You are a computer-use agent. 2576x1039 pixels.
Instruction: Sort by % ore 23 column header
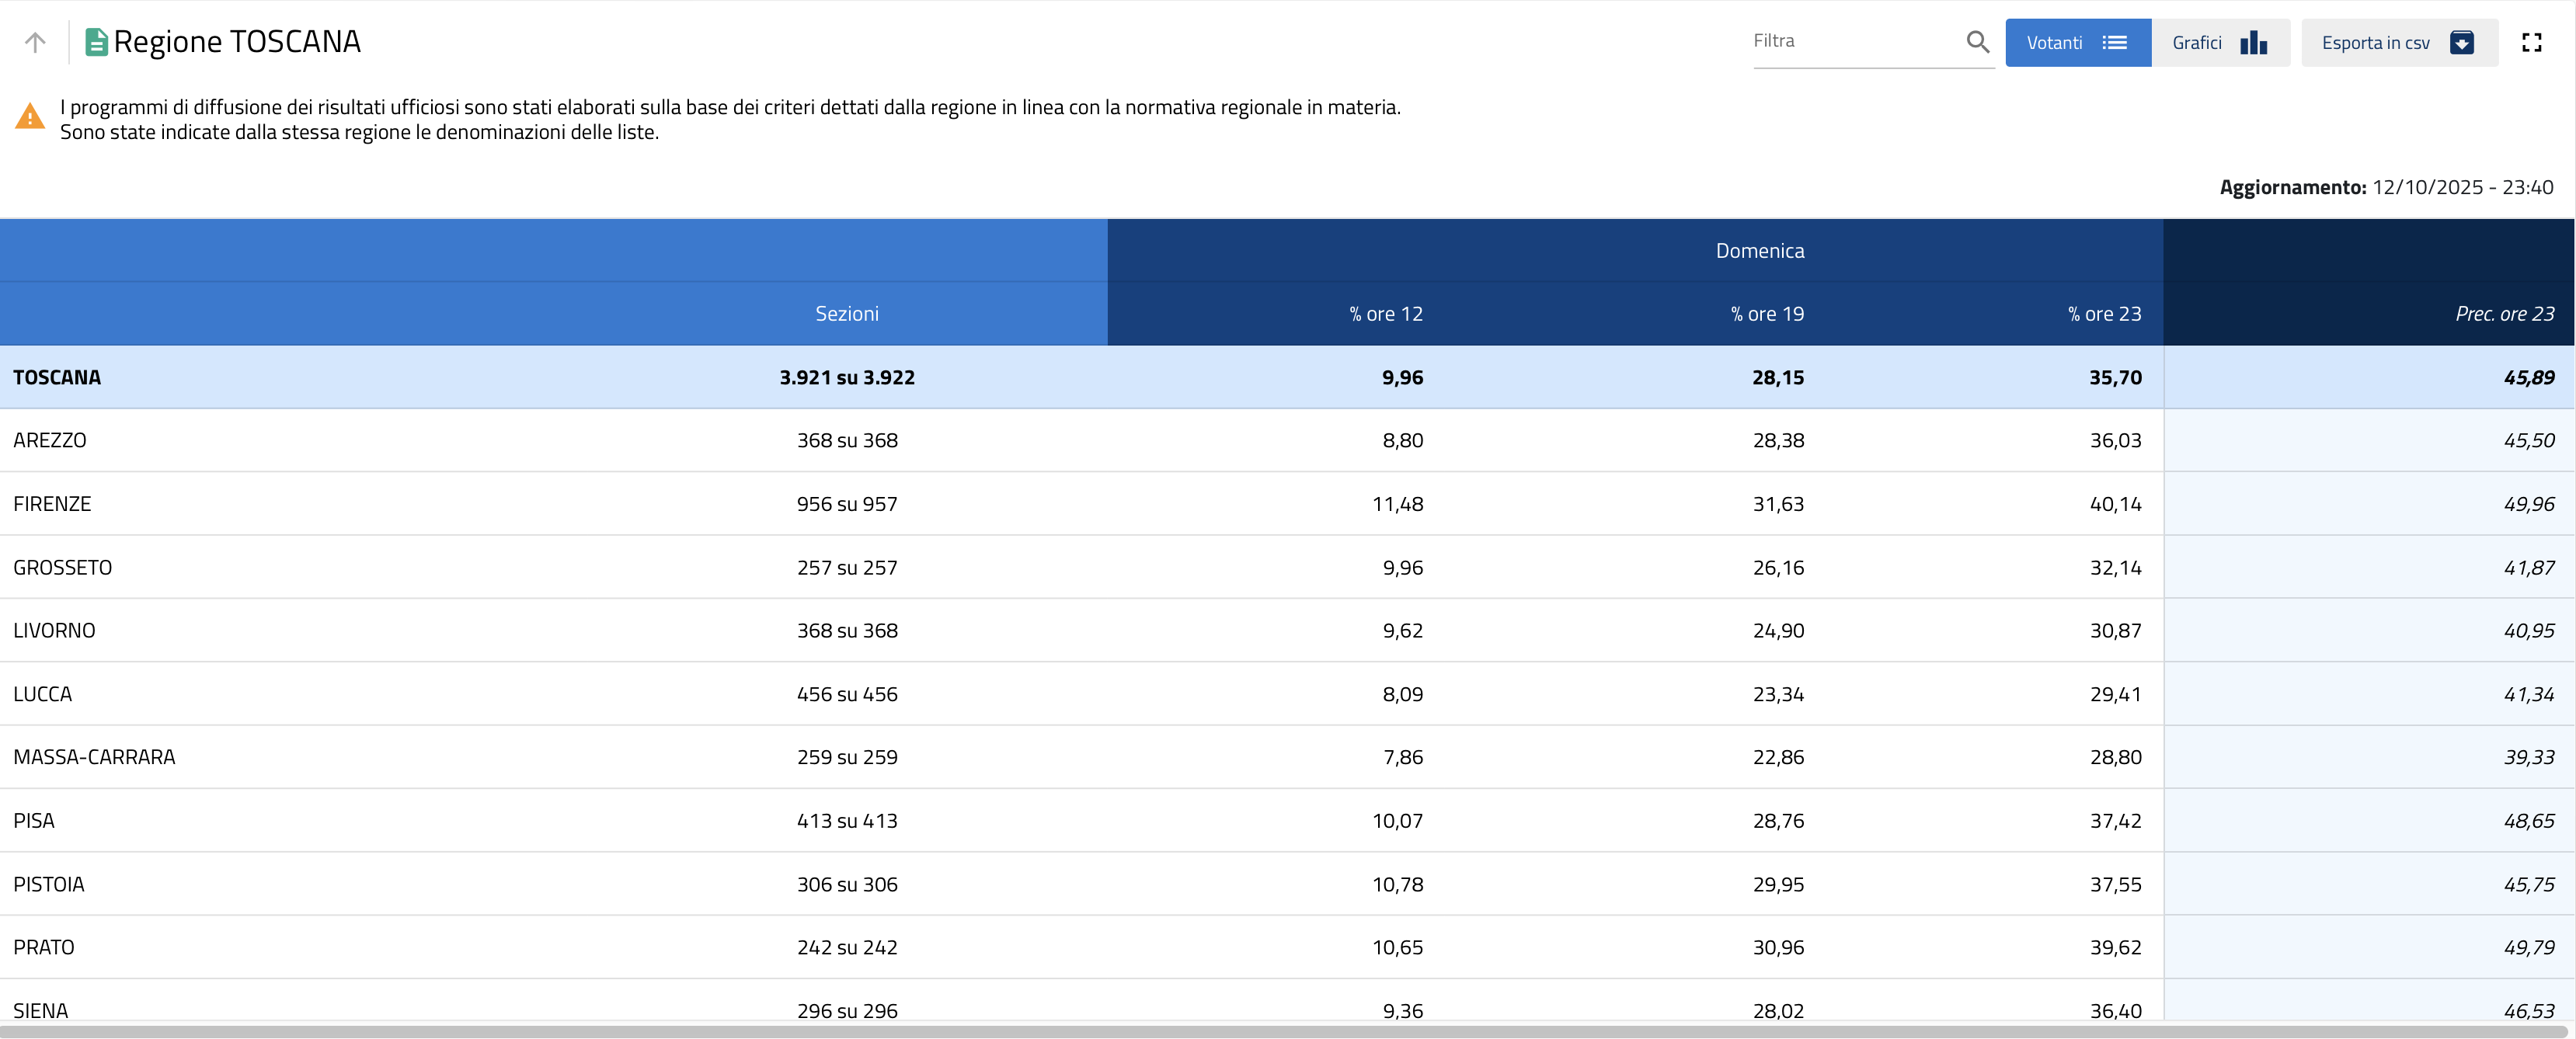coord(2104,314)
